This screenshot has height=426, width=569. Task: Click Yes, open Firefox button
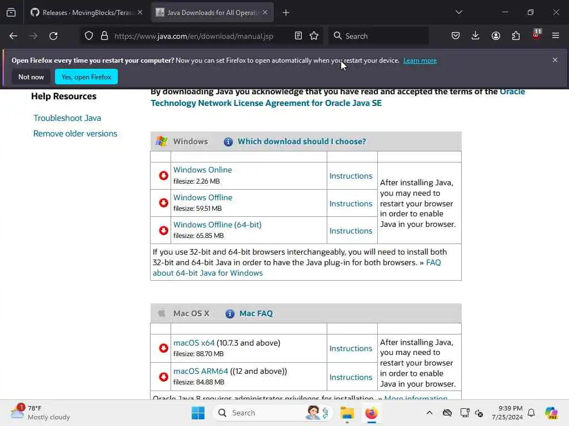[86, 77]
